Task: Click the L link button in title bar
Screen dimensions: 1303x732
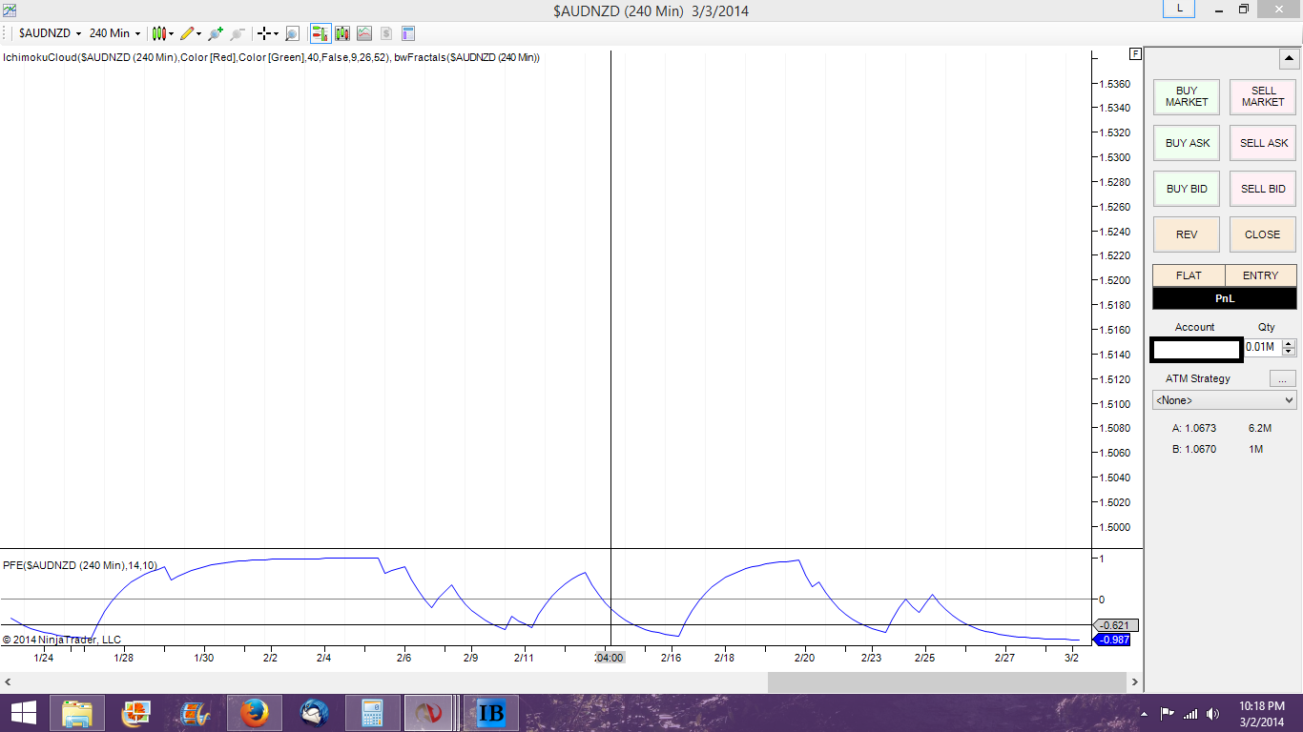Action: (1180, 9)
